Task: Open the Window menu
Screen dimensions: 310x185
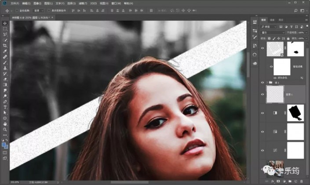Action: pyautogui.click(x=116, y=4)
